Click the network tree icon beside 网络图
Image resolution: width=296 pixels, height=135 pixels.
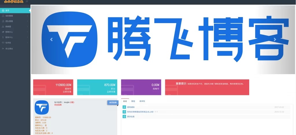click(3, 27)
